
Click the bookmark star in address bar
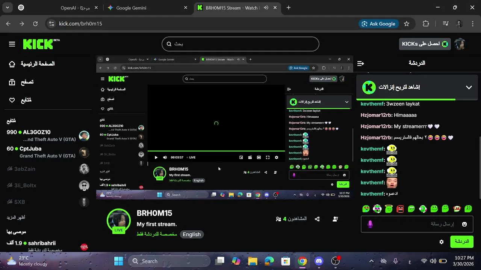[407, 24]
